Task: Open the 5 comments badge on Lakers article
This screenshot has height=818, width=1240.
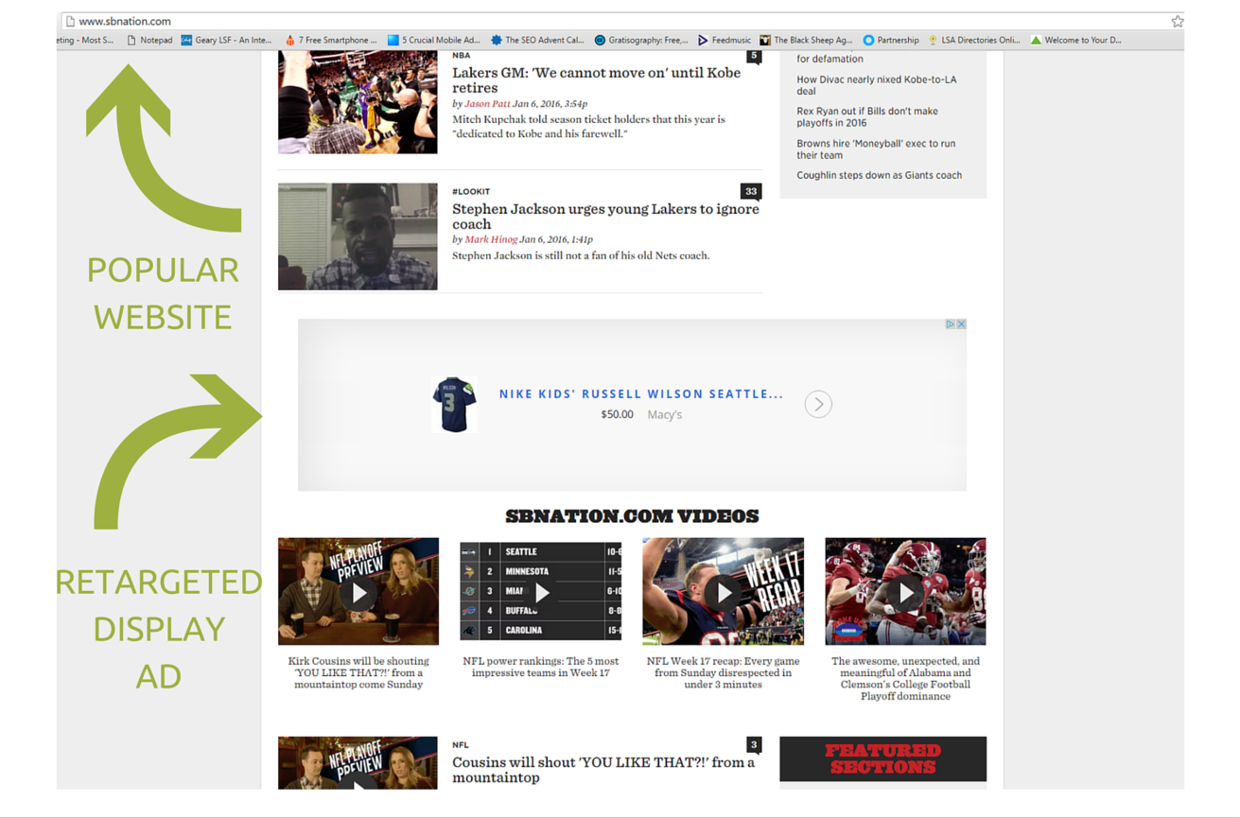Action: (753, 57)
